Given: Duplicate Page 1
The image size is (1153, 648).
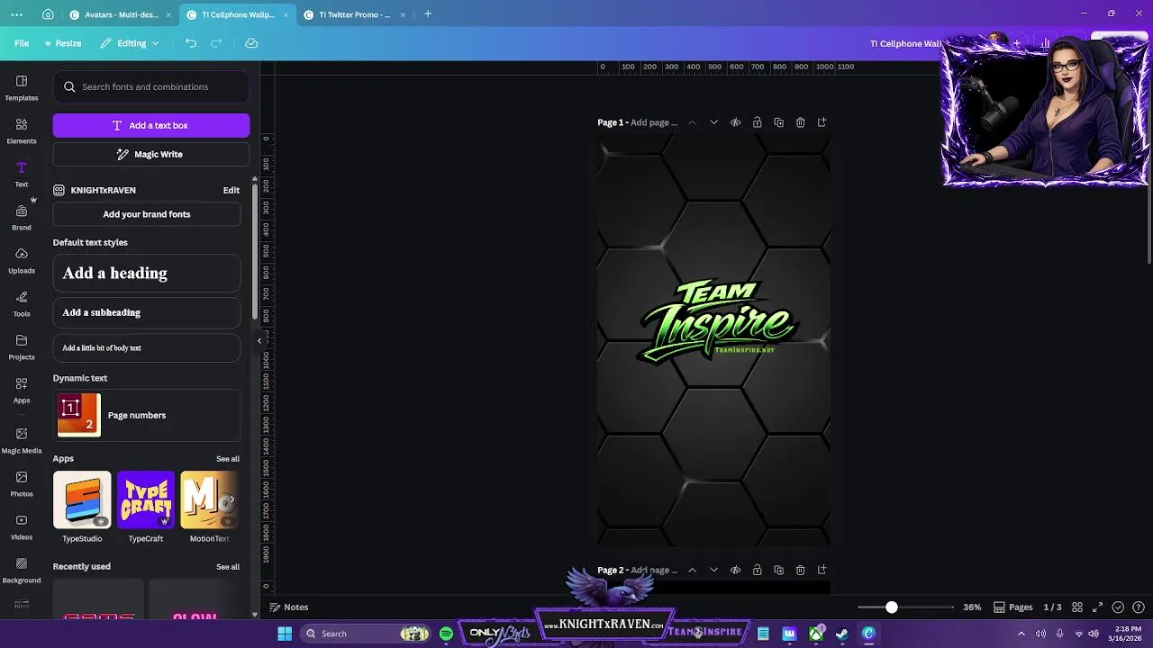Looking at the screenshot, I should 778,122.
